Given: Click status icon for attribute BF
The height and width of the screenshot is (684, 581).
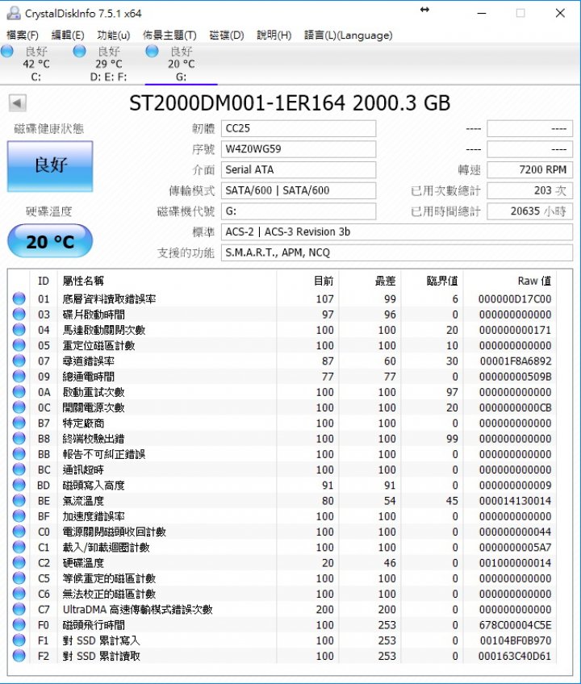Looking at the screenshot, I should 19,516.
